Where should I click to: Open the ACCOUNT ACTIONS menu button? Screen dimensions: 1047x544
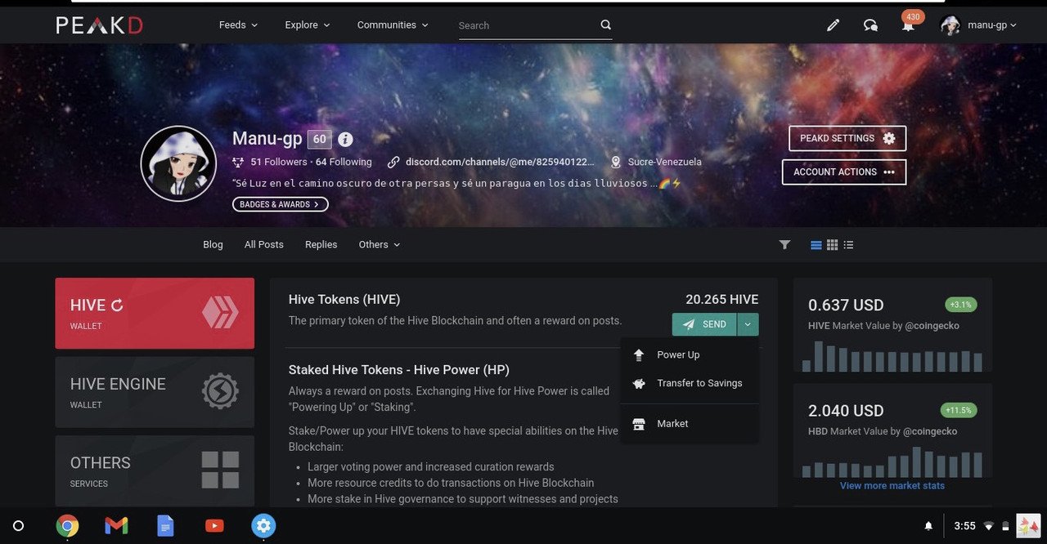[x=844, y=172]
